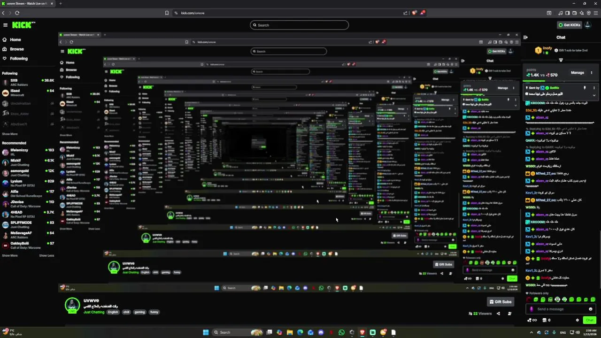Show hidden system tray icons
Image resolution: width=601 pixels, height=338 pixels.
[532, 332]
